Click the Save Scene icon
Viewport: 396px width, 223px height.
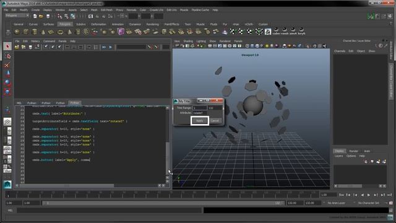click(48, 16)
